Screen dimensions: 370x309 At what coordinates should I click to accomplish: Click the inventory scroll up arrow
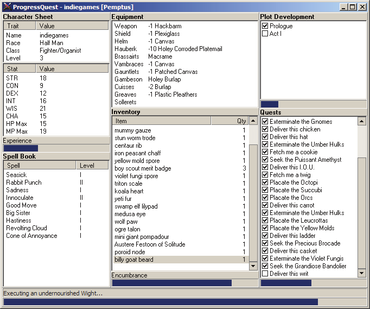[x=253, y=121]
